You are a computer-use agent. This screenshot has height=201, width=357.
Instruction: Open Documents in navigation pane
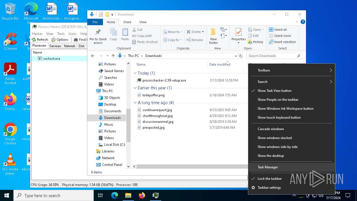112,111
